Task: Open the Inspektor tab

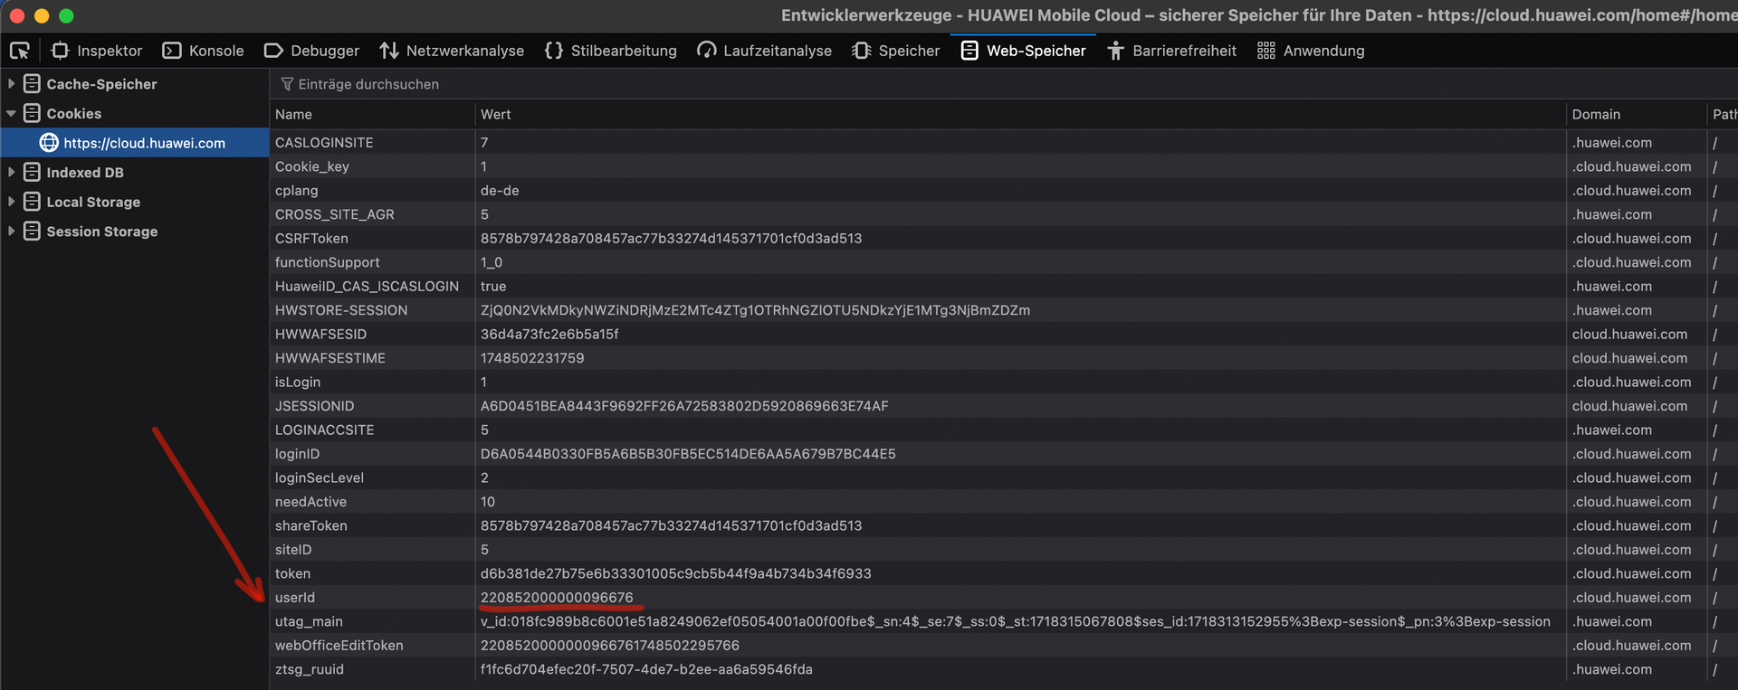Action: (x=98, y=51)
